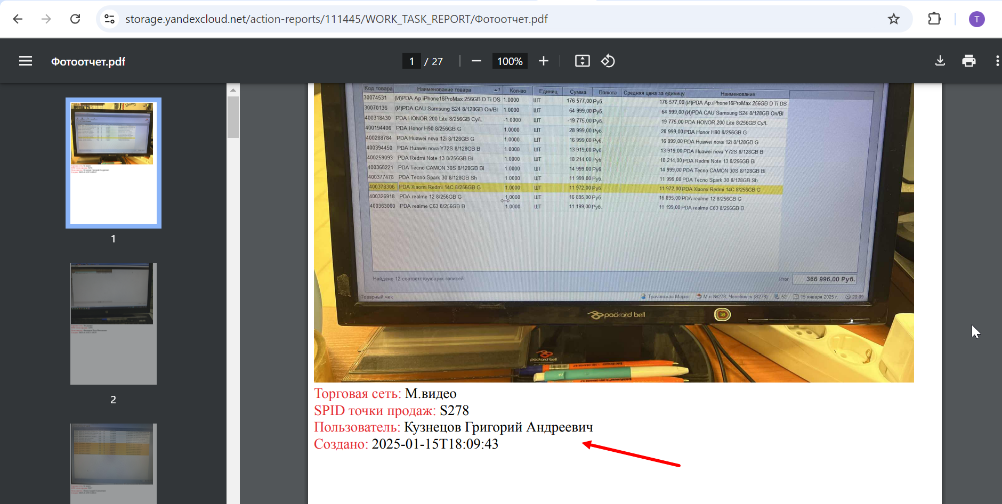Click the creation date '2025-01-15T18:09:43'
This screenshot has width=1002, height=504.
pyautogui.click(x=435, y=444)
